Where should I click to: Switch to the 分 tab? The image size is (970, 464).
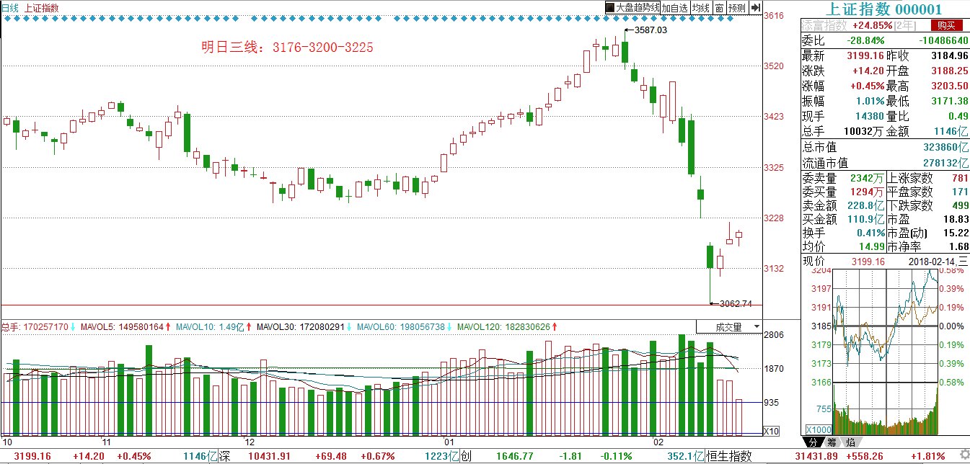coord(812,442)
